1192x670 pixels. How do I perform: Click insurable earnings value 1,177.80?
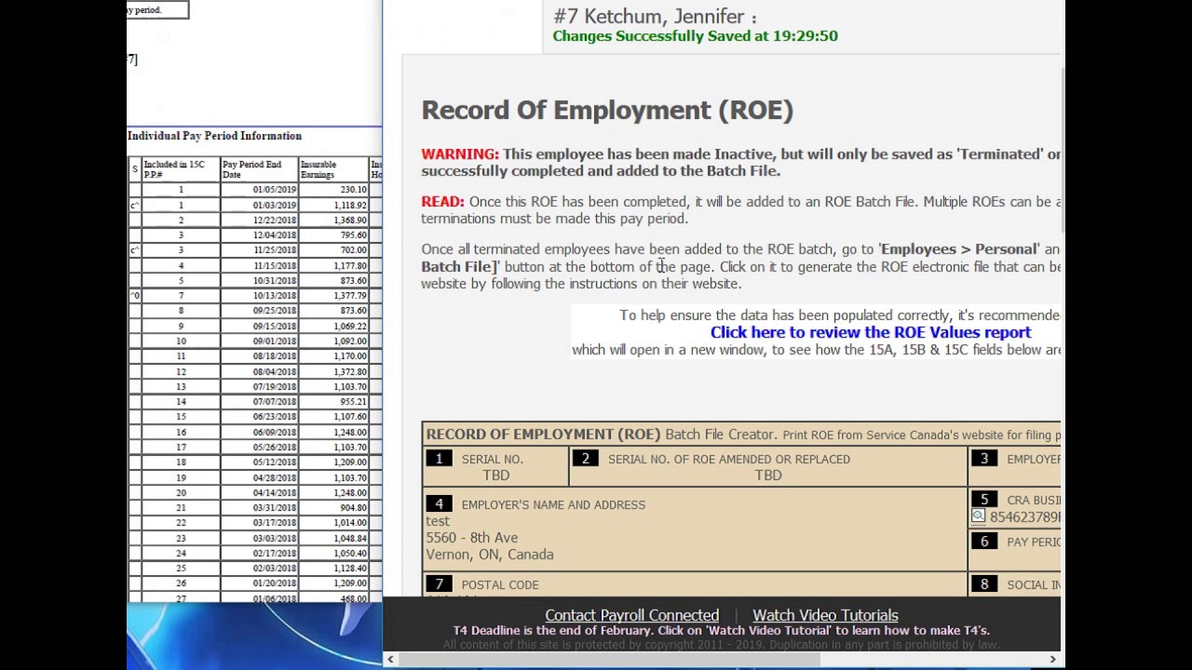click(350, 266)
